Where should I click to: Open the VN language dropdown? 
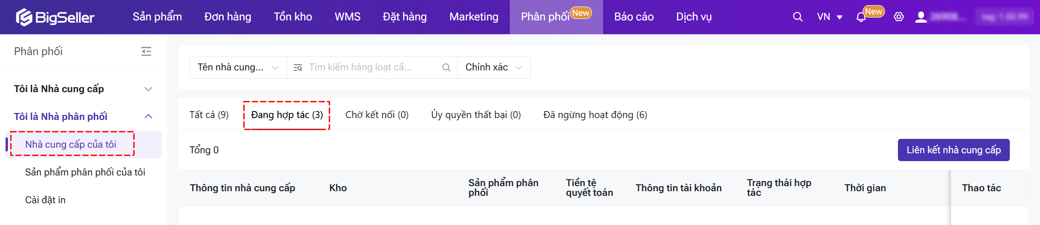pos(830,17)
